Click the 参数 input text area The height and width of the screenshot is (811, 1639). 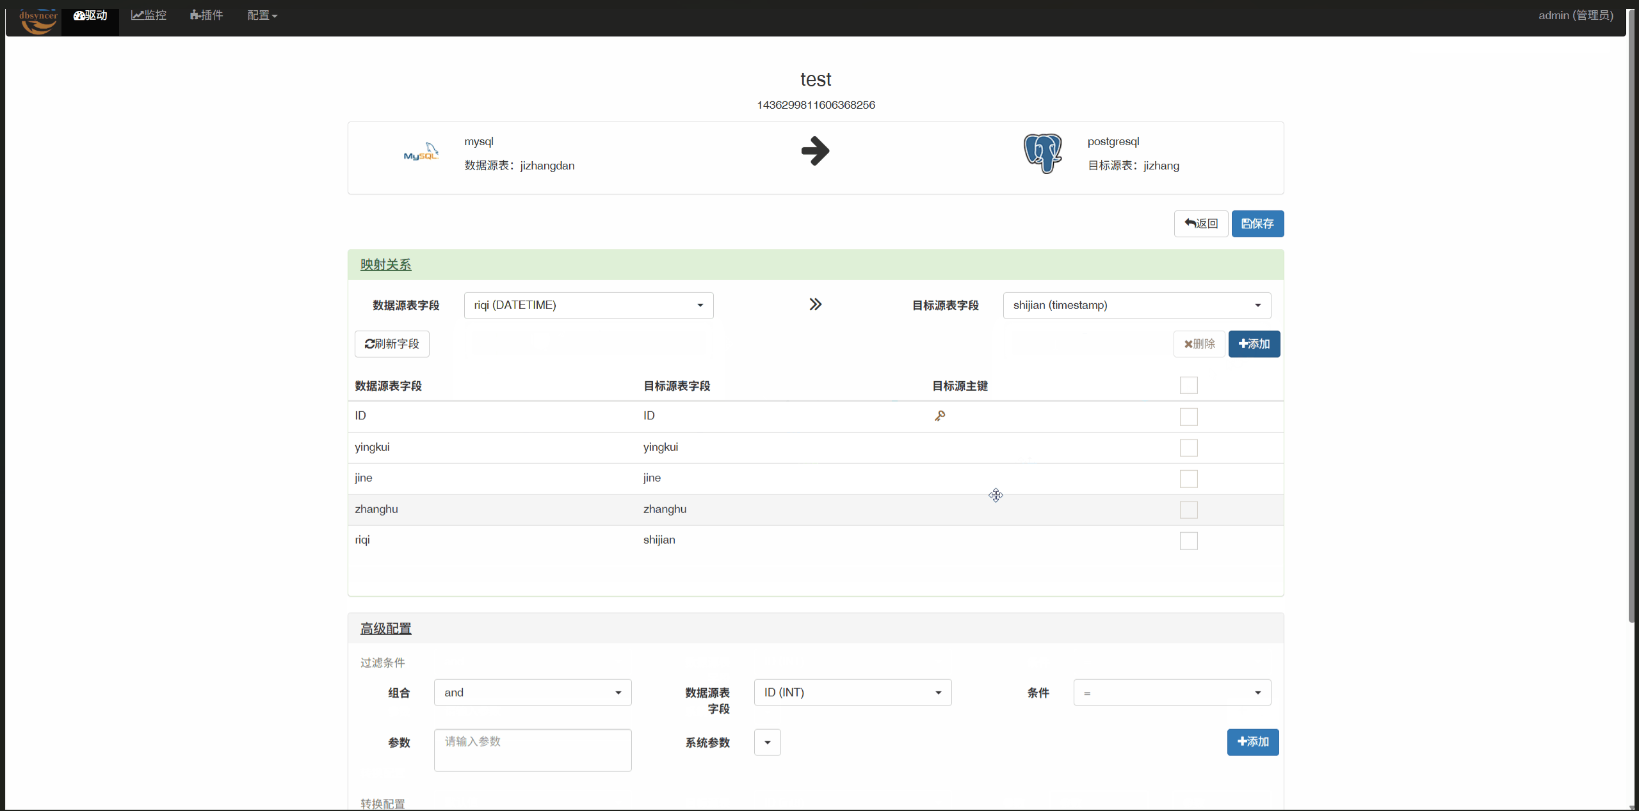pyautogui.click(x=533, y=750)
